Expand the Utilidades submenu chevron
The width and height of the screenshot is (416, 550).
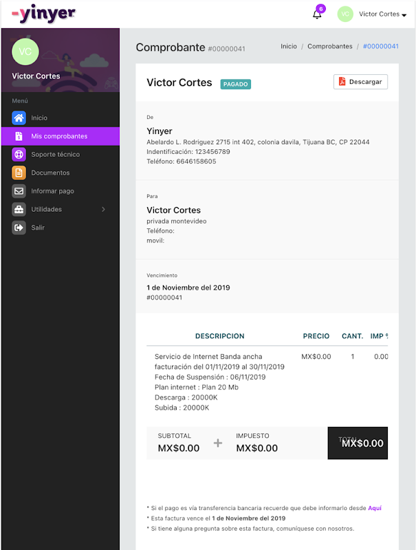[x=103, y=209]
